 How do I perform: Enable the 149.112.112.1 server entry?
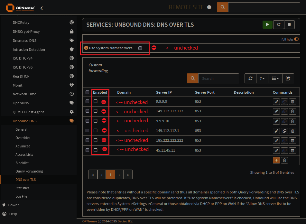[96, 130]
